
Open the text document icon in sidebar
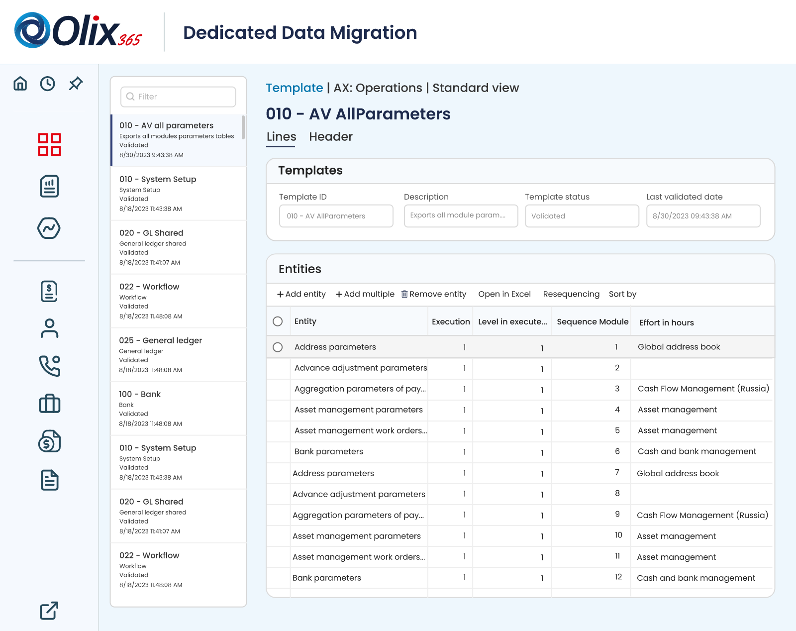point(49,480)
